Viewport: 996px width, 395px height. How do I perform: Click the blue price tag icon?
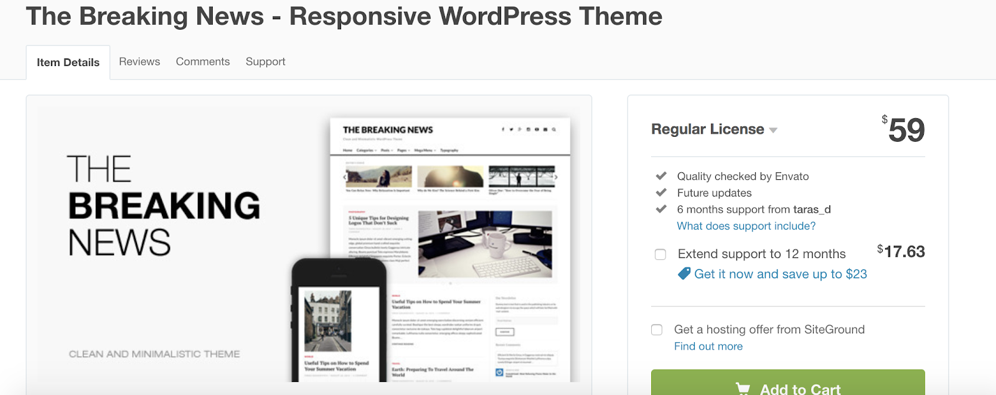click(684, 274)
